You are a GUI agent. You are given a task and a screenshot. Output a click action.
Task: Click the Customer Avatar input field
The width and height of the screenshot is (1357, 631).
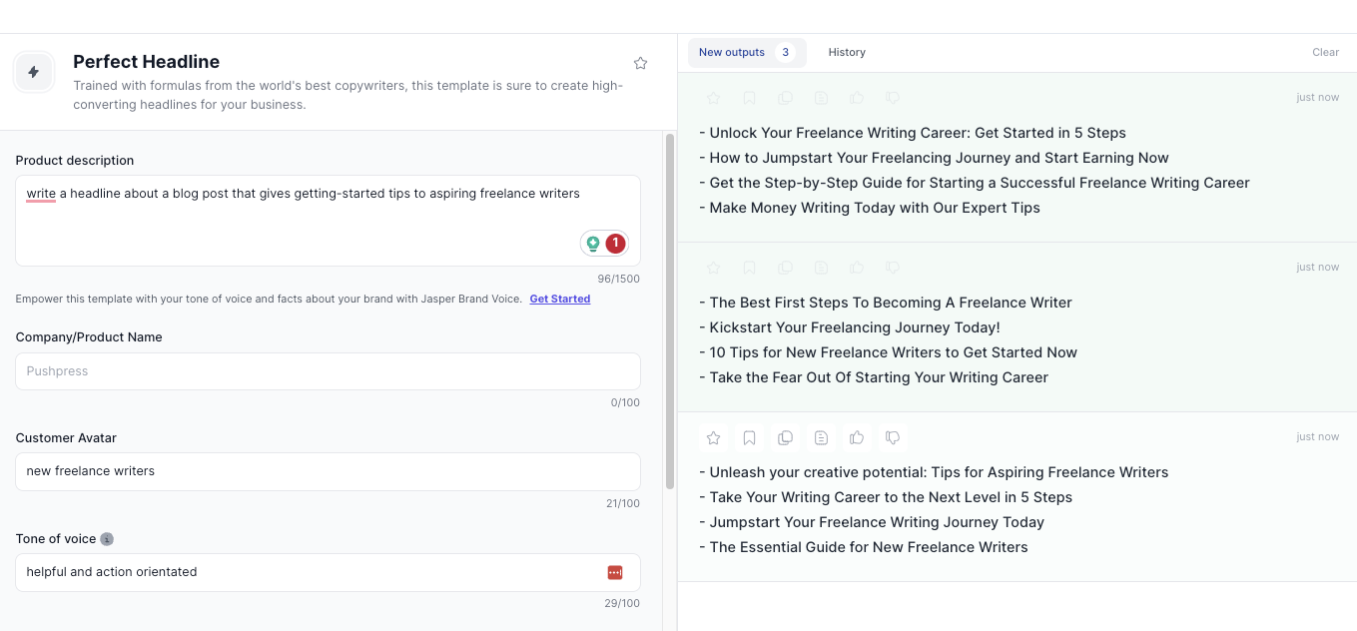coord(328,471)
